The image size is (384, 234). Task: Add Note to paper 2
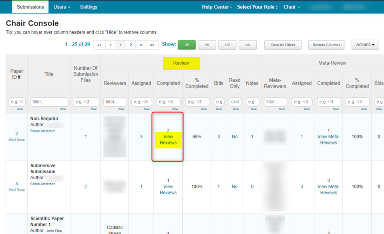[17, 140]
